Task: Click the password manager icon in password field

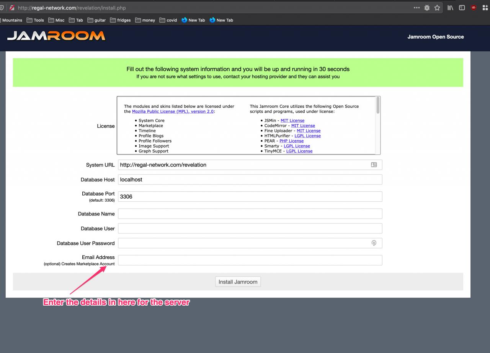Action: tap(374, 243)
